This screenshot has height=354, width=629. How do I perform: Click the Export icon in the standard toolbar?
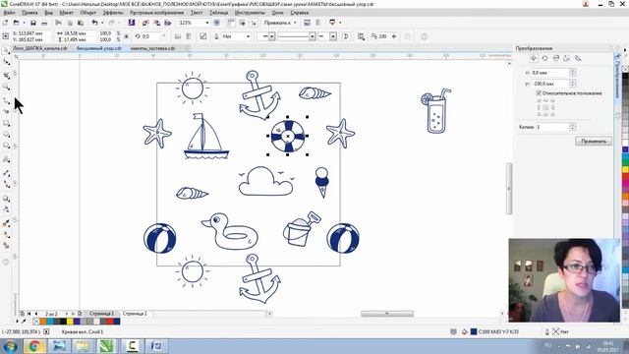coord(157,23)
